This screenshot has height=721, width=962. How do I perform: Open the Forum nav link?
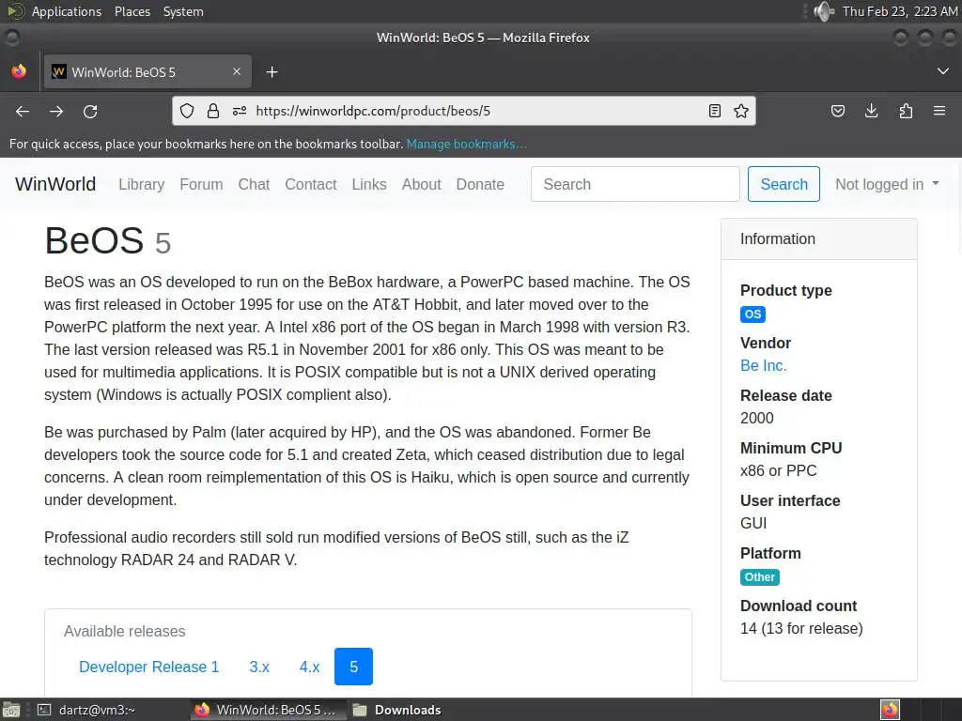pyautogui.click(x=201, y=185)
